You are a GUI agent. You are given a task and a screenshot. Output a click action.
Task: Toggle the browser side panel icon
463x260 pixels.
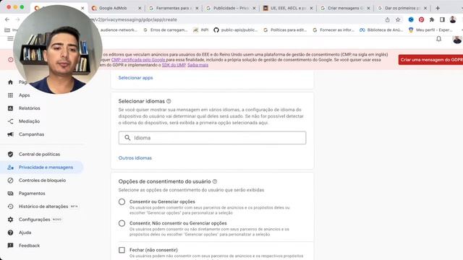pyautogui.click(x=442, y=19)
